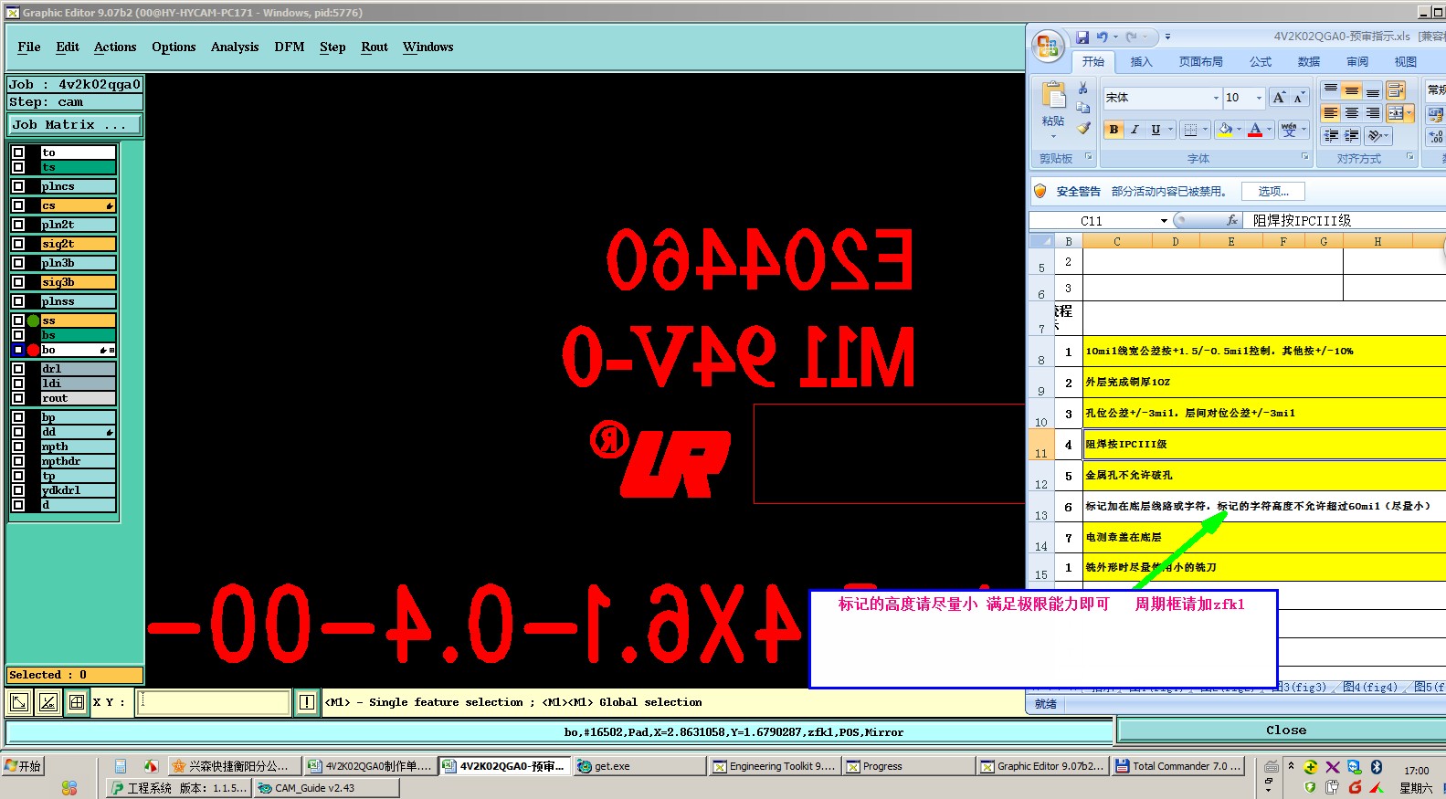Click the Merge and Center icon
The height and width of the screenshot is (799, 1446).
tap(1396, 113)
